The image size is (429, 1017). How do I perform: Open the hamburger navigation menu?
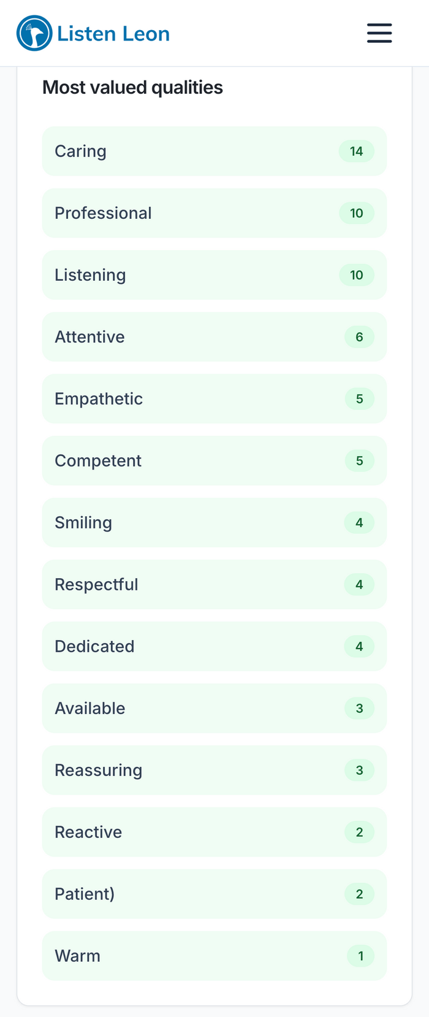click(x=379, y=33)
